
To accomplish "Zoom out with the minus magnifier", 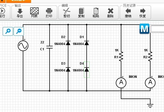I will tap(19, 31).
